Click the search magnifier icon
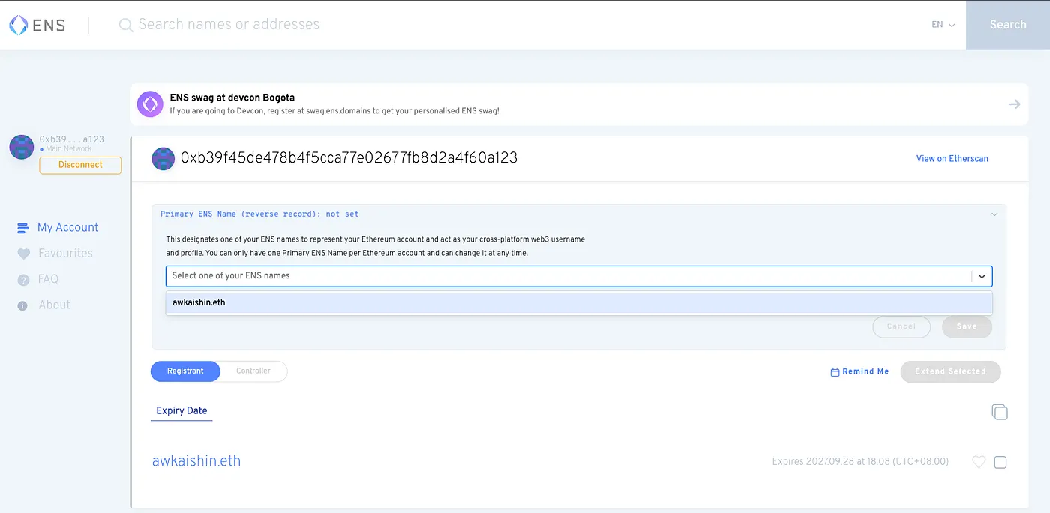Image resolution: width=1050 pixels, height=513 pixels. click(126, 25)
